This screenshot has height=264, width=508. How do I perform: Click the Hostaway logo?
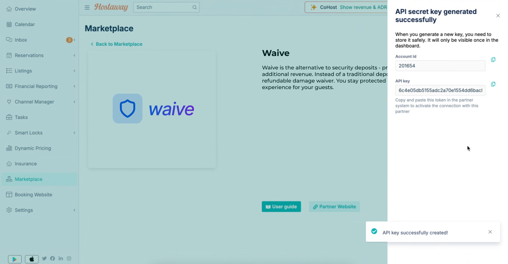point(111,7)
